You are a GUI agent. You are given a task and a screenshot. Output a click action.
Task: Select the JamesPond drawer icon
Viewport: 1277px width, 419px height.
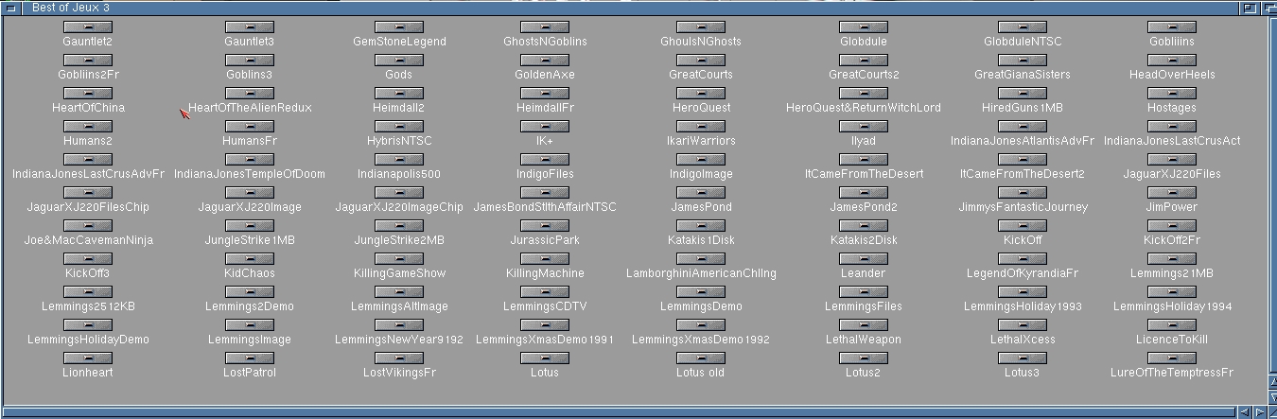(701, 193)
